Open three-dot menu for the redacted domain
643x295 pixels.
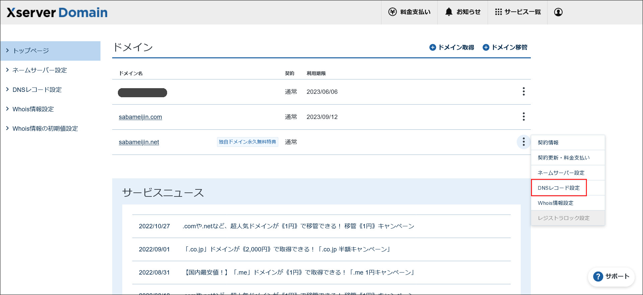(x=523, y=92)
